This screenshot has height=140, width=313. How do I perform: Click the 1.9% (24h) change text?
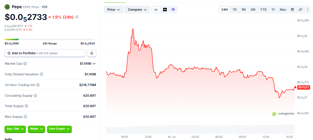pos(63,17)
